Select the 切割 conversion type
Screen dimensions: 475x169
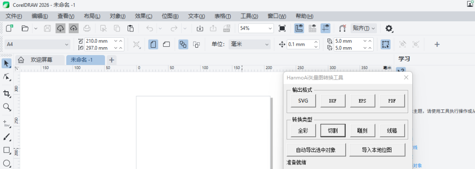[333, 131]
